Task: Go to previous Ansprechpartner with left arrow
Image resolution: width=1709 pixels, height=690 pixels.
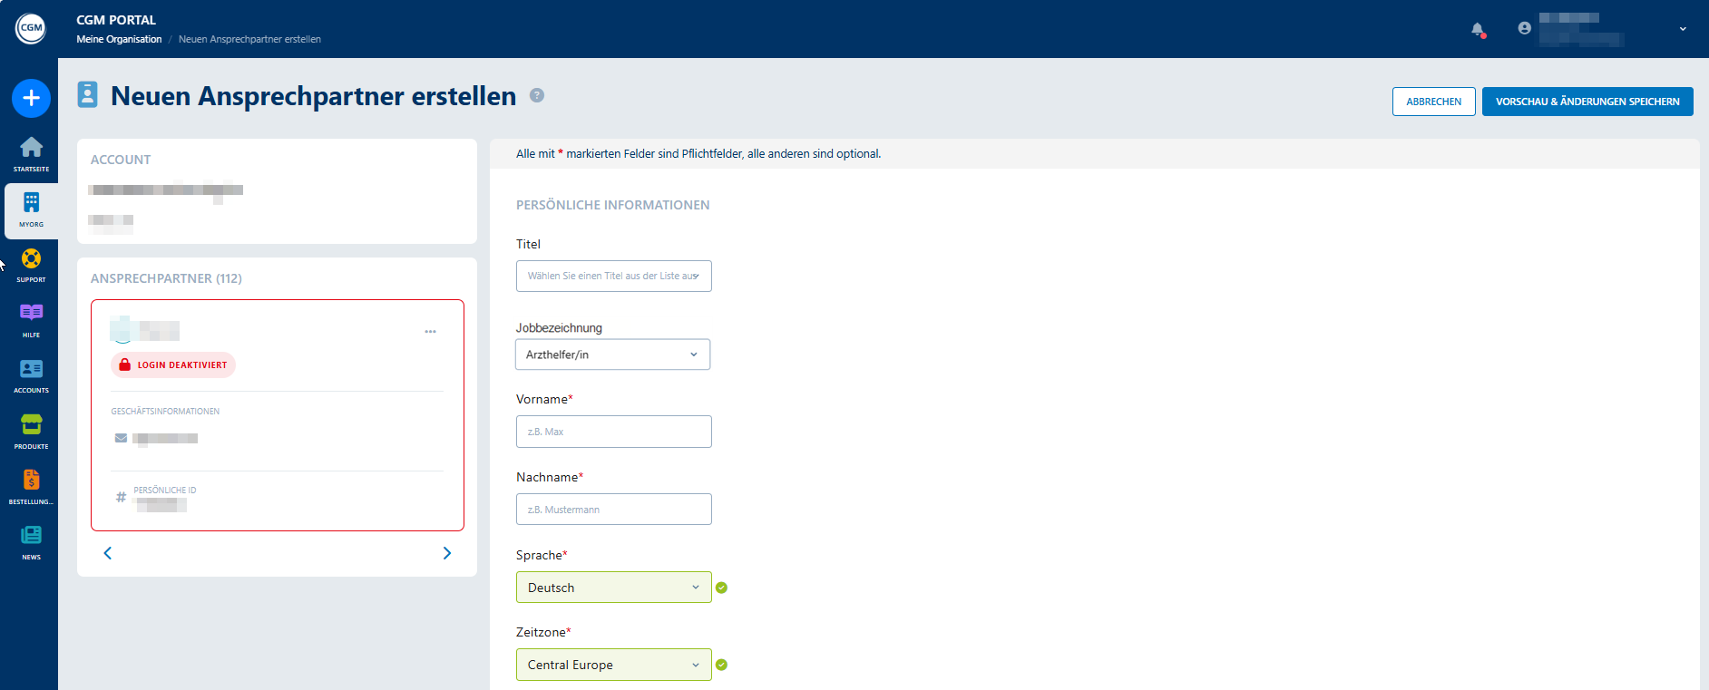Action: click(108, 553)
